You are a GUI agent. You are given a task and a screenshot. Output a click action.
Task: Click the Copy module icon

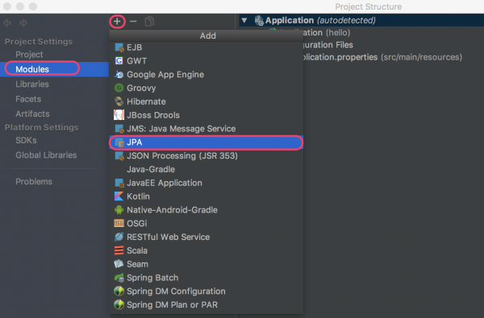click(149, 22)
